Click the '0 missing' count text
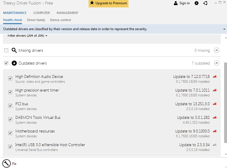The width and height of the screenshot is (227, 168). pos(202,50)
